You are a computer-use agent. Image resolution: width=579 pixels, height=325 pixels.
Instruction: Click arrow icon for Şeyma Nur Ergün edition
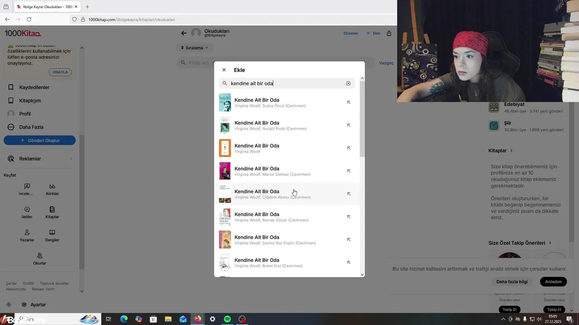[349, 240]
